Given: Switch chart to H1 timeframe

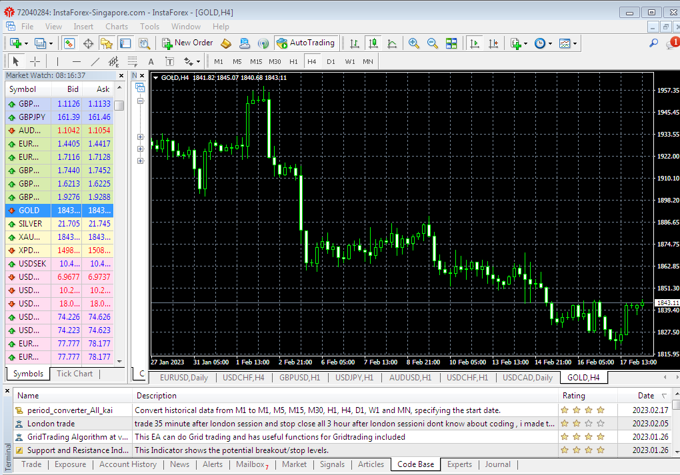Looking at the screenshot, I should pyautogui.click(x=293, y=61).
